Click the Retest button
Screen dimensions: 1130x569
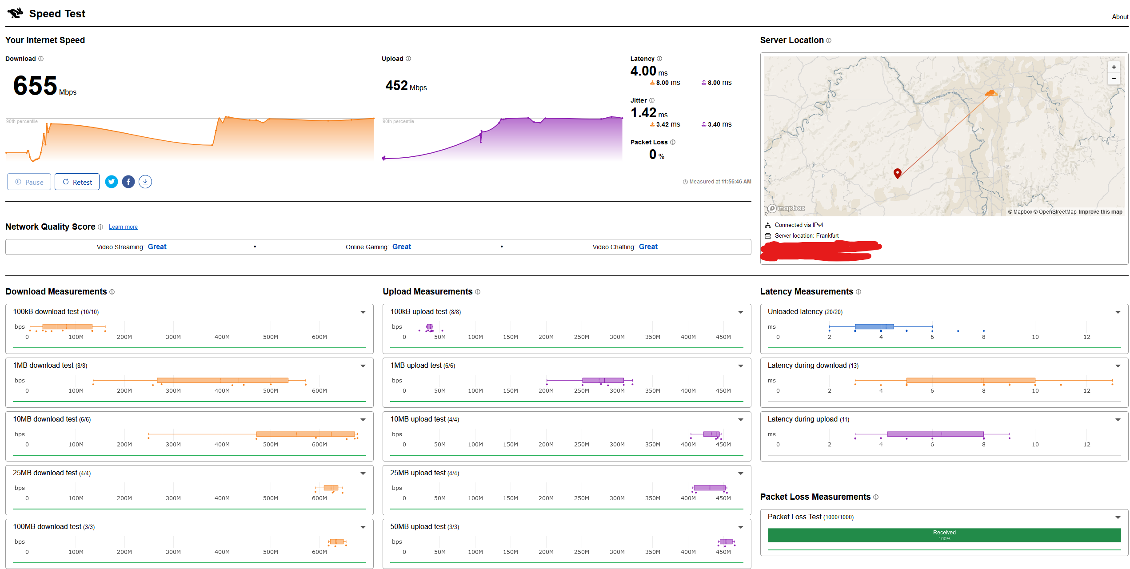(x=77, y=182)
